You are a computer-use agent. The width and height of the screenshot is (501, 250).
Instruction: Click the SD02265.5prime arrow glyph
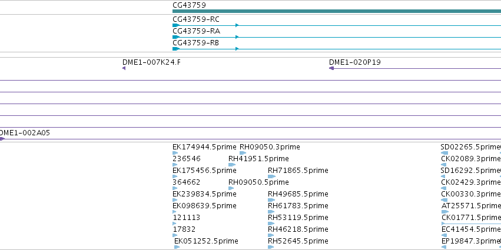(444, 153)
